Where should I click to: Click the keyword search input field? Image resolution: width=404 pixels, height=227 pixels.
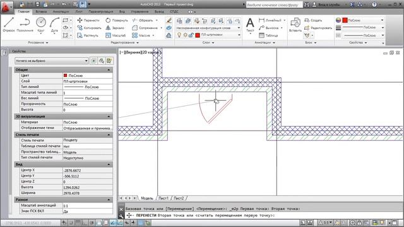coord(274,4)
